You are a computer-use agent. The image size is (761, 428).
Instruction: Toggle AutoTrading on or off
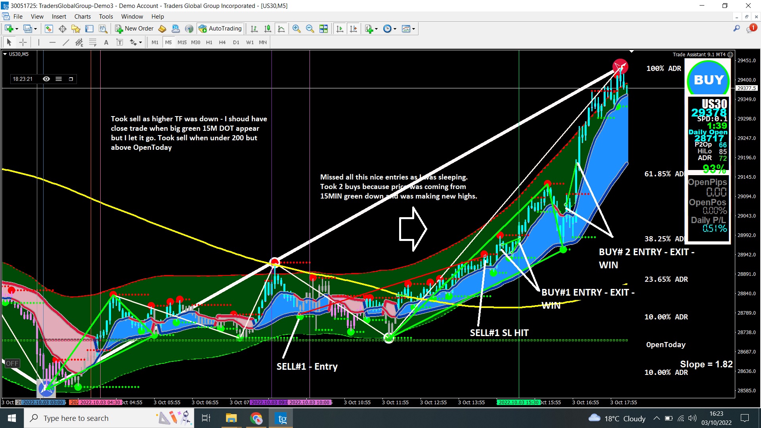pos(220,29)
